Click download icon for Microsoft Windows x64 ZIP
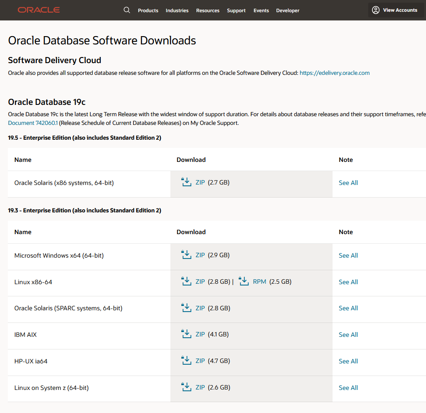Screen dimensions: 426x413 (x=186, y=255)
